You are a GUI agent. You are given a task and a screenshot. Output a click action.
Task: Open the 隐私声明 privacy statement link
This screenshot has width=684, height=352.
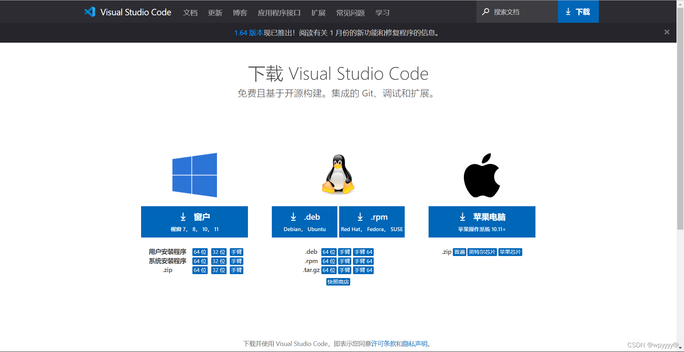click(415, 344)
